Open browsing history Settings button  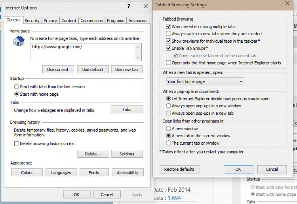(x=127, y=154)
